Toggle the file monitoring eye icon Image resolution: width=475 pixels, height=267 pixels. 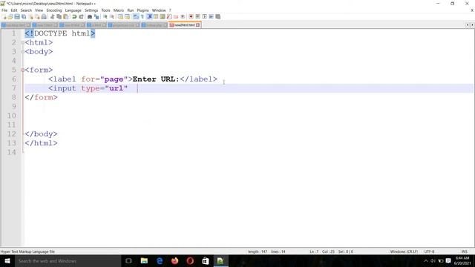183,16
